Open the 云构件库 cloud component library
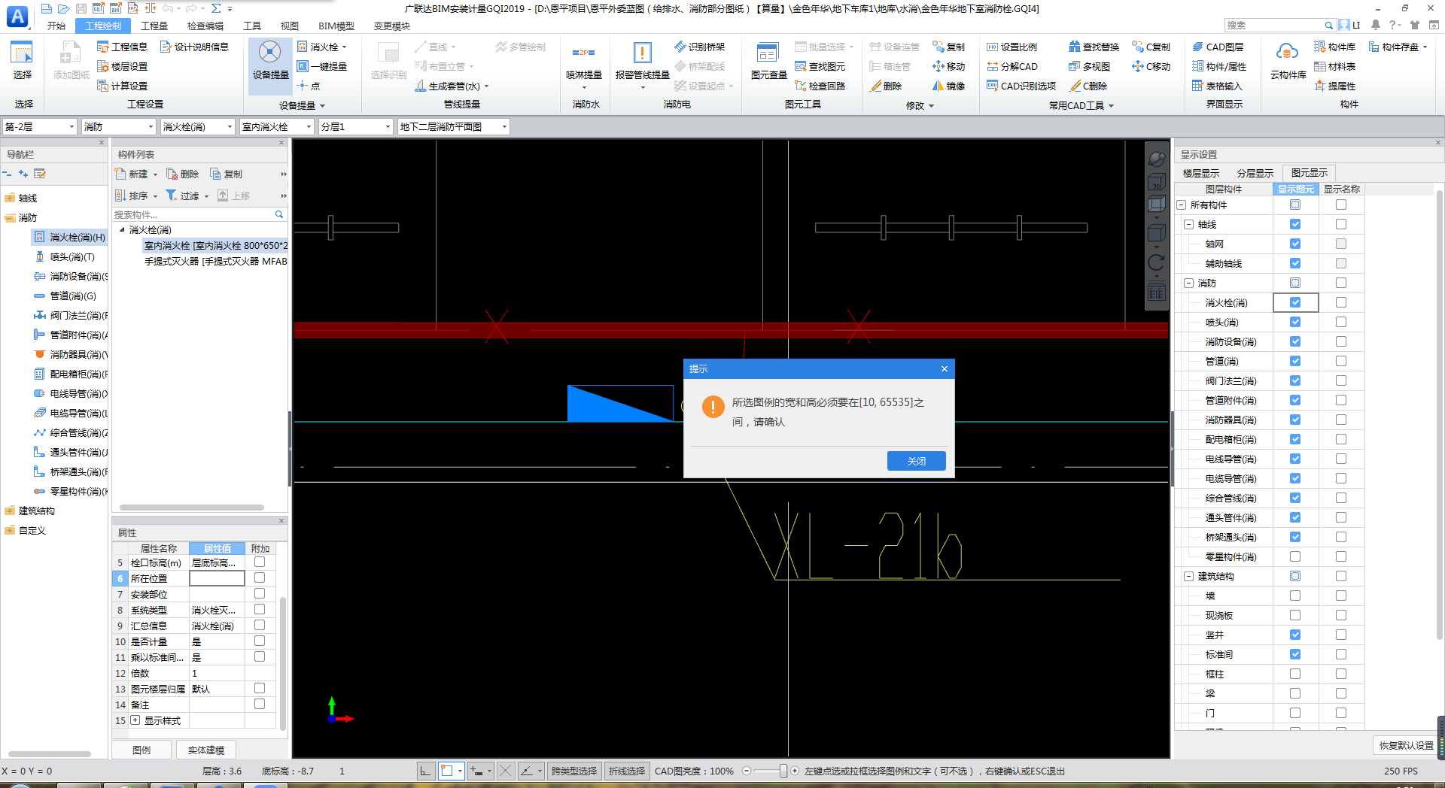 (1288, 60)
